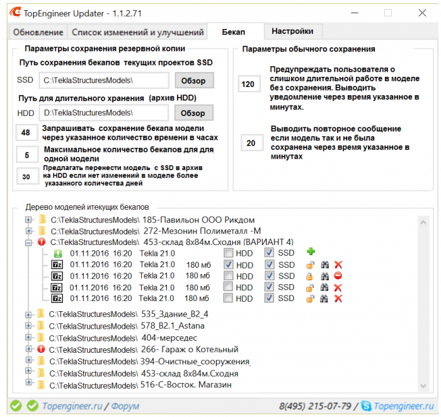
Task: Select the 578_B2.1_Astana tree row text
Action: [x=127, y=326]
